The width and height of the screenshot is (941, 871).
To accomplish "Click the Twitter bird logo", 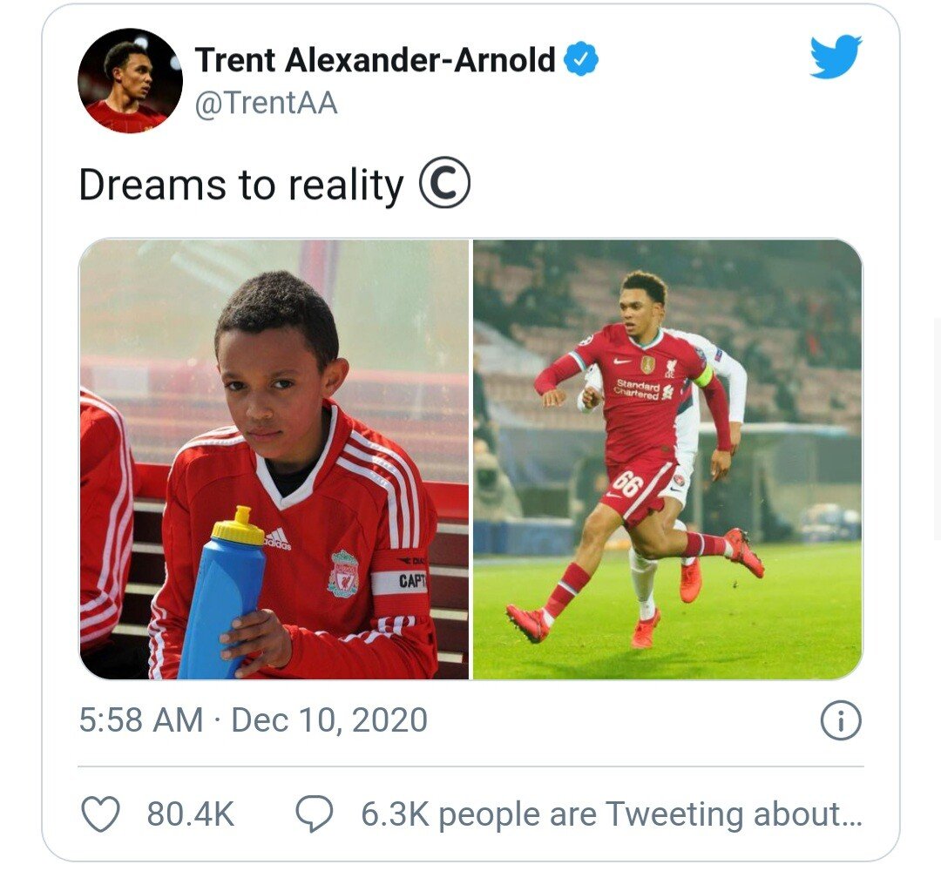I will tap(836, 57).
